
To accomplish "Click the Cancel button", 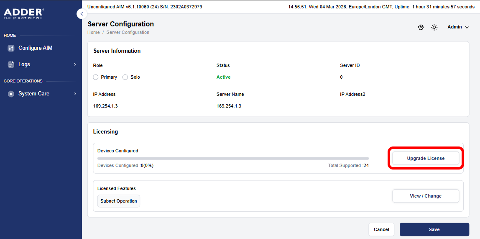I will point(381,229).
